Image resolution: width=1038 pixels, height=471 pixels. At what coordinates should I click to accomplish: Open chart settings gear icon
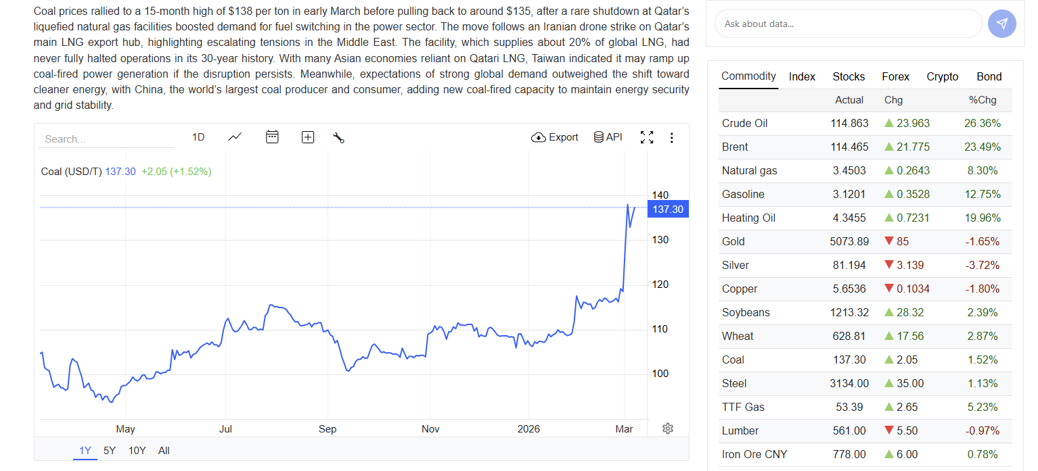pyautogui.click(x=668, y=428)
